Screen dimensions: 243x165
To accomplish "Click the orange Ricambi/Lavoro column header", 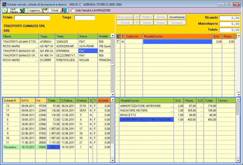I will 177,36.
